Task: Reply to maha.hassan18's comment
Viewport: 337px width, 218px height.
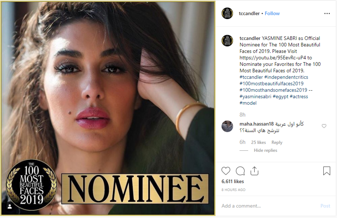Action: pyautogui.click(x=277, y=142)
